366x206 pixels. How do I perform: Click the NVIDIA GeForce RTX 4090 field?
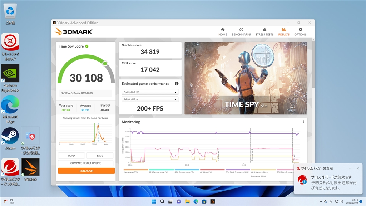(85, 93)
